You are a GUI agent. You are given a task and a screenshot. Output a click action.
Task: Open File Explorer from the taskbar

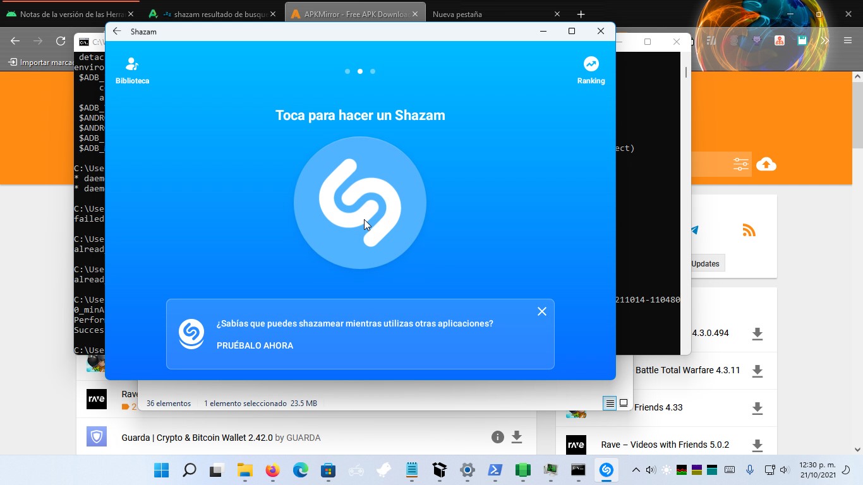(245, 470)
